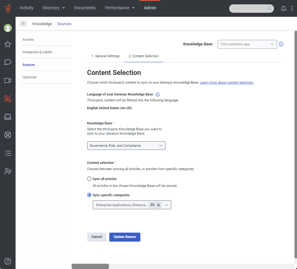Select the Sync all articles radio button
Viewport: 297px width, 269px height.
tap(89, 179)
